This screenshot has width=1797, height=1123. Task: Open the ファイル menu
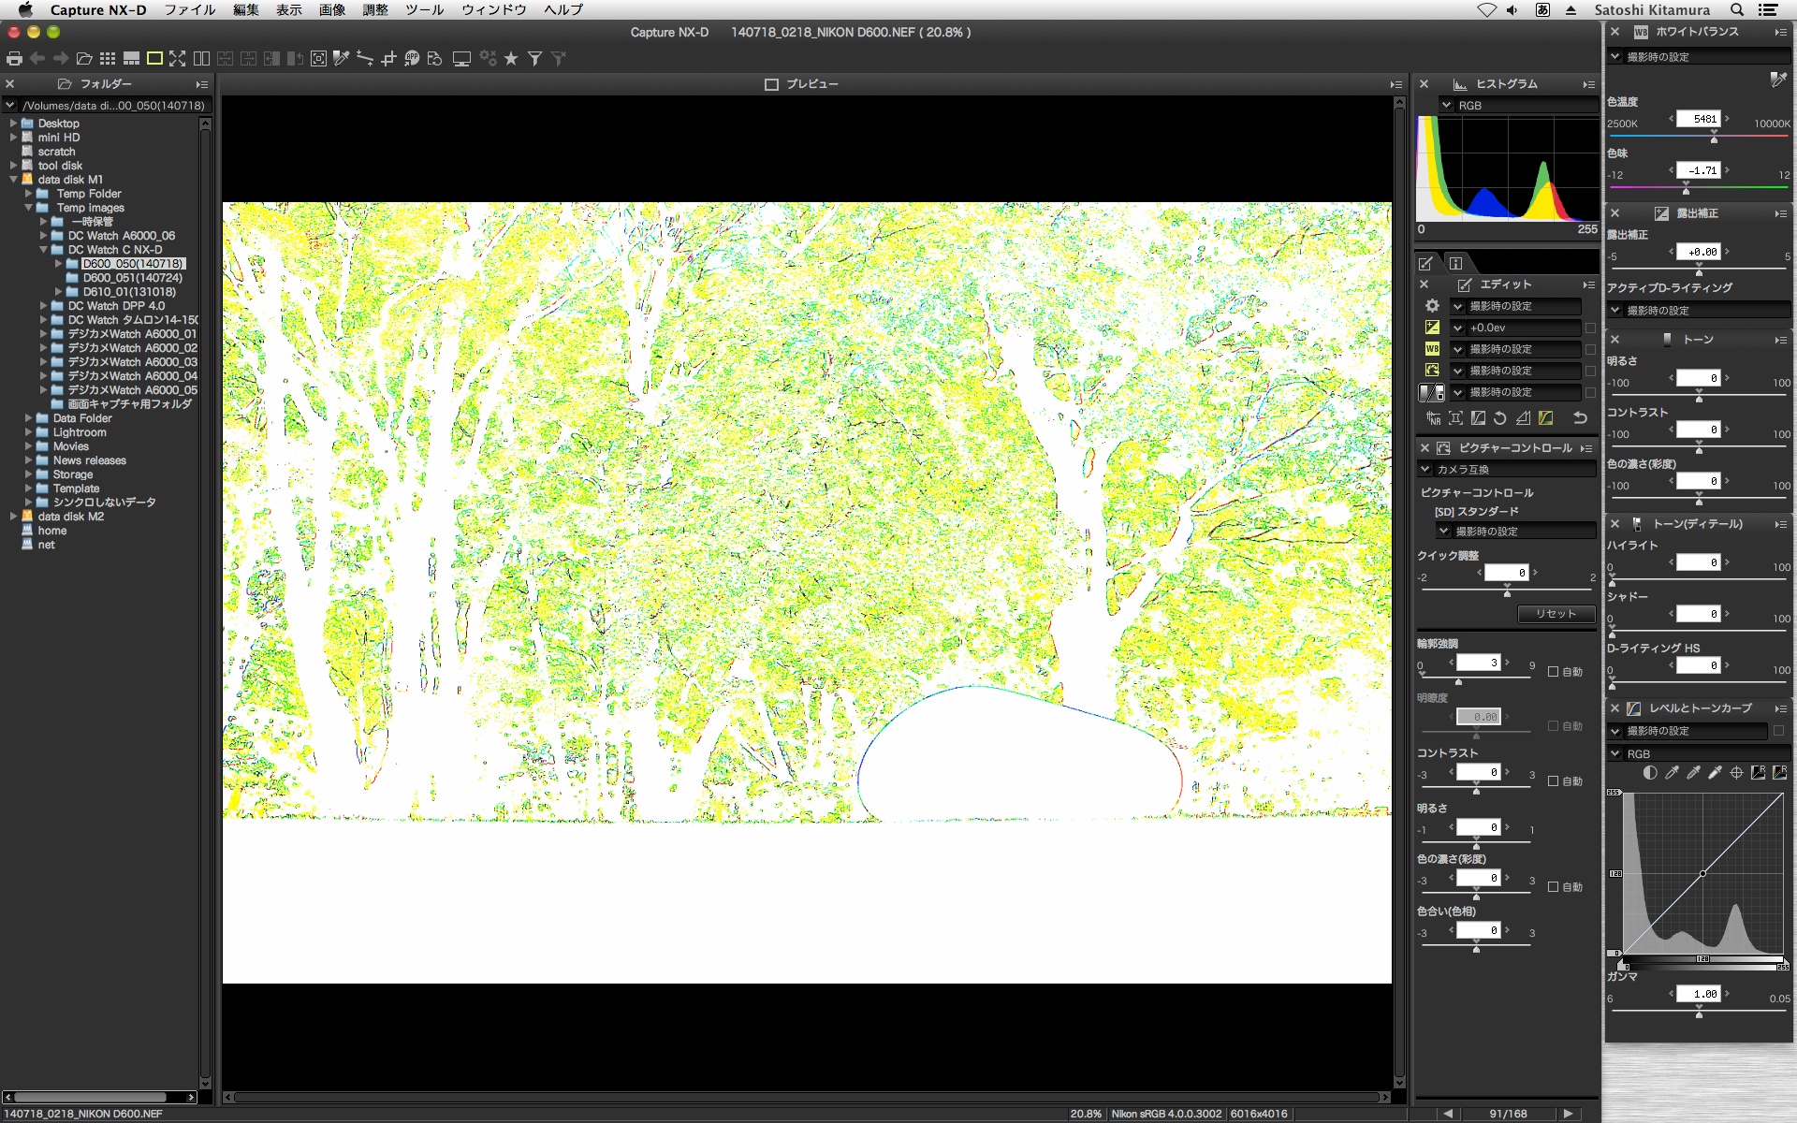[190, 9]
